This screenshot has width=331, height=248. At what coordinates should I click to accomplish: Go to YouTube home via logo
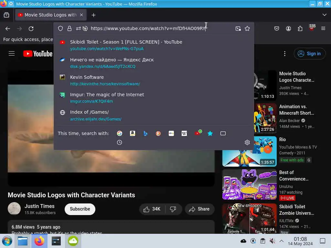pos(38,54)
